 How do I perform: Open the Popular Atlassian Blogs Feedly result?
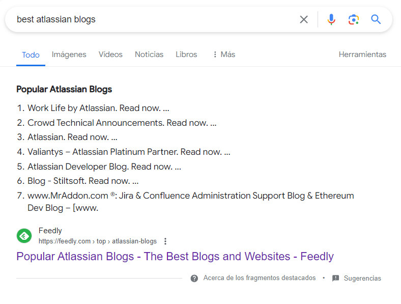[175, 256]
